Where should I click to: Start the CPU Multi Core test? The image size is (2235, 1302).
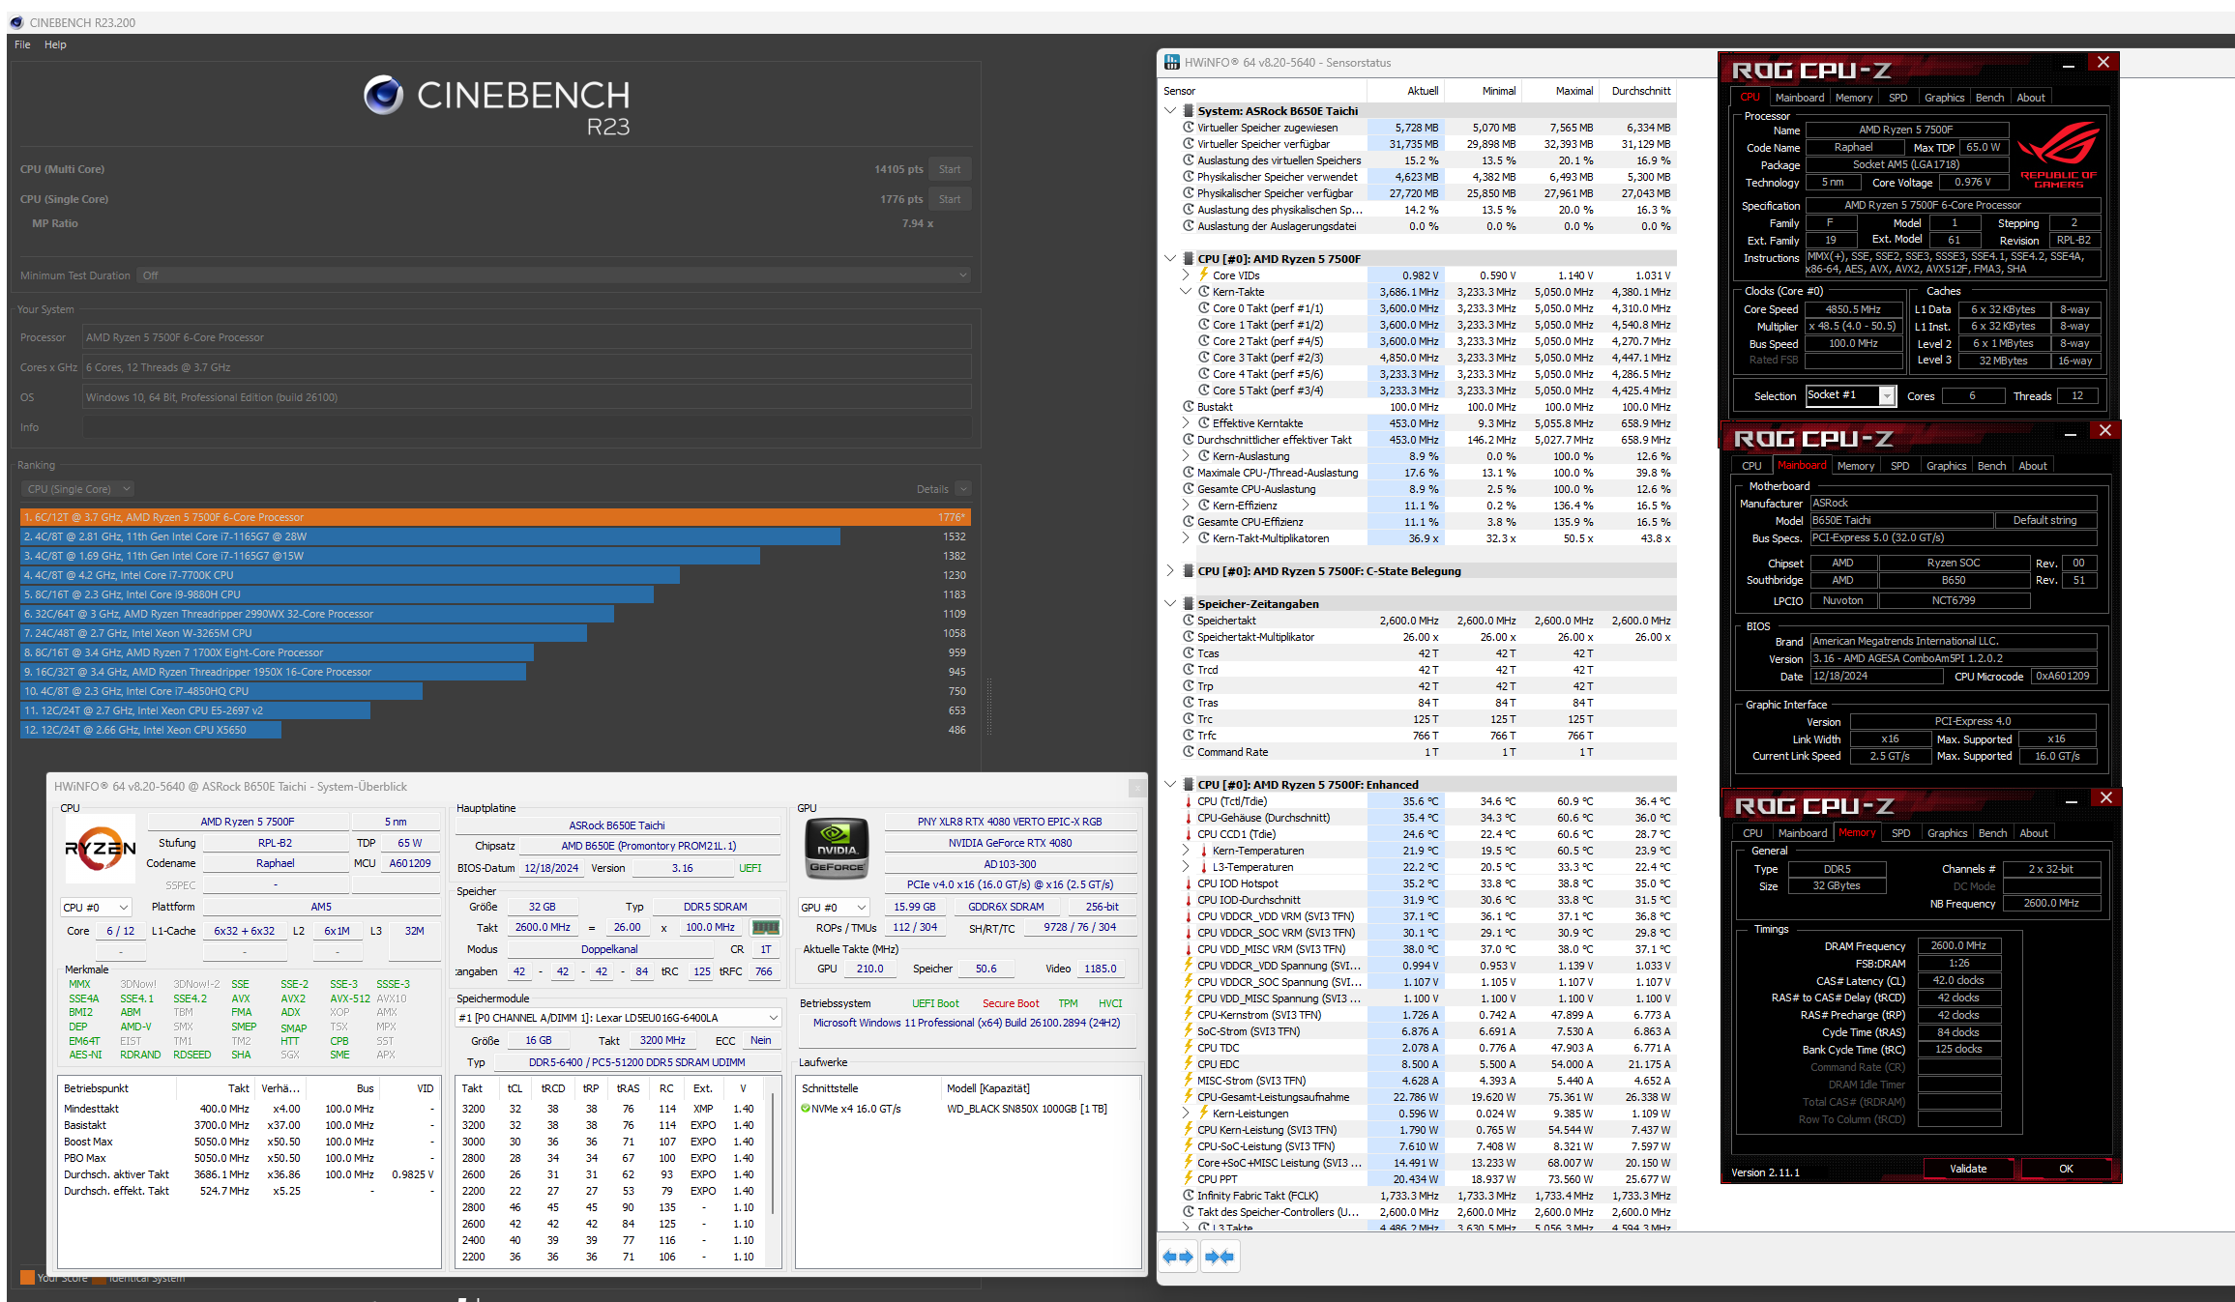(x=949, y=169)
